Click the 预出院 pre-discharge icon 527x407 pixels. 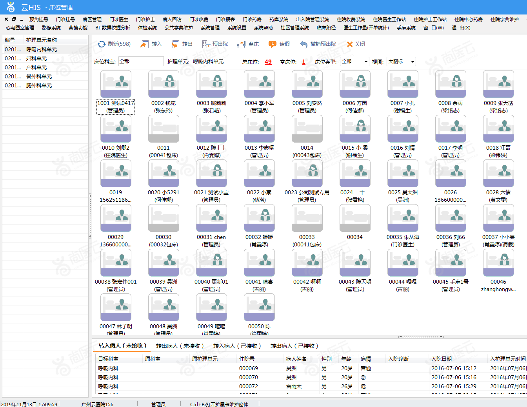(206, 44)
